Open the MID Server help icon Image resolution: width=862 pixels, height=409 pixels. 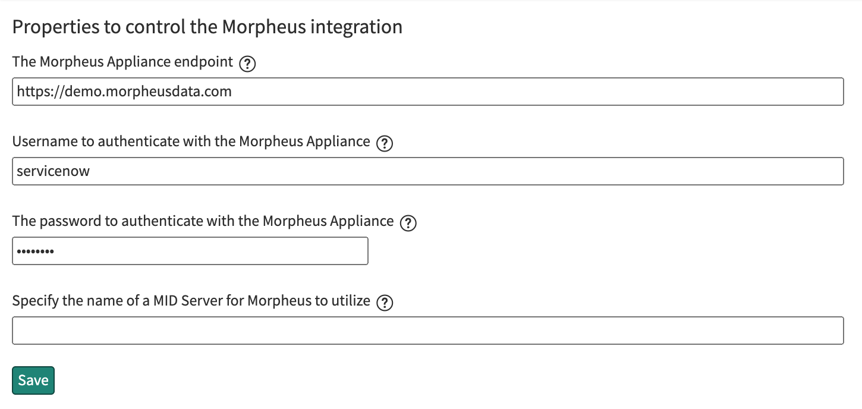point(385,303)
